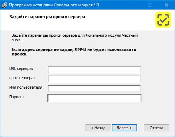Go back with the < Назад button
This screenshot has height=137, width=175.
click(x=98, y=128)
